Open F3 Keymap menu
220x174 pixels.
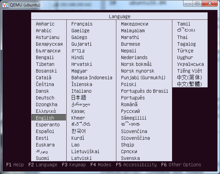[74, 165]
